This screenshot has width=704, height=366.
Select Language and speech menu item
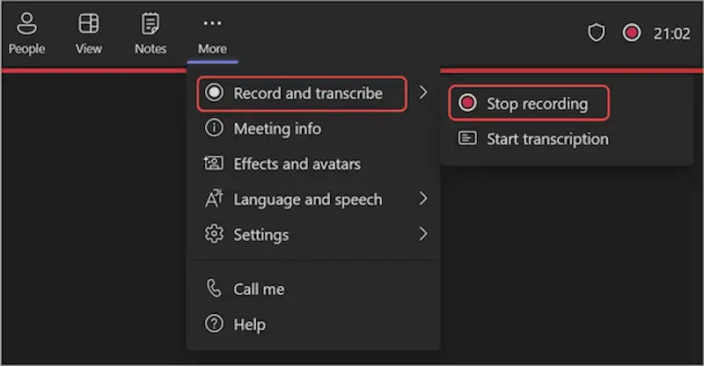coord(307,200)
